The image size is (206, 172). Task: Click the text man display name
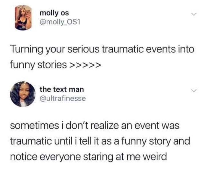62,89
